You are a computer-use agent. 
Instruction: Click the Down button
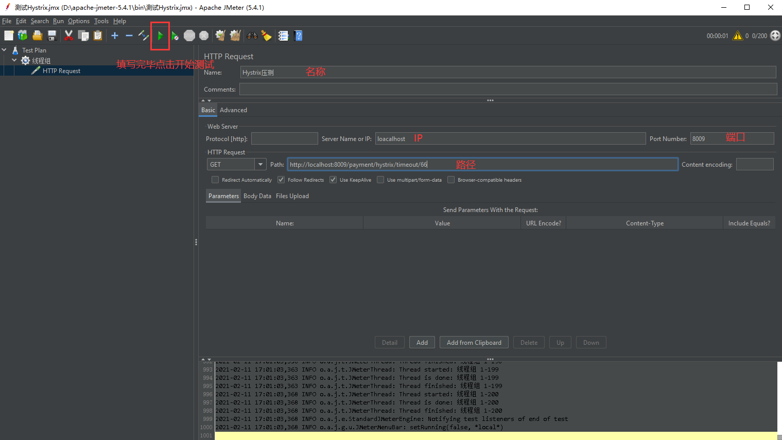(591, 343)
